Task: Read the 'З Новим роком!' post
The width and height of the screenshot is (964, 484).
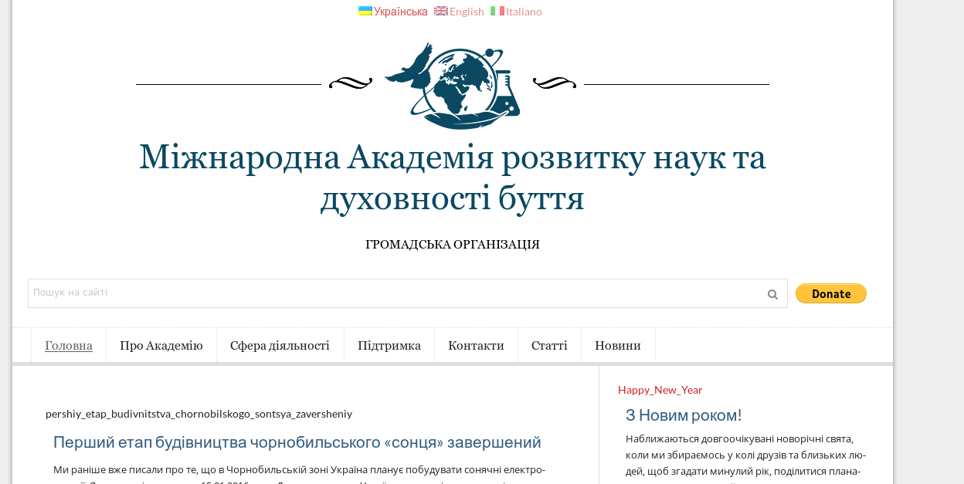Action: (x=684, y=415)
